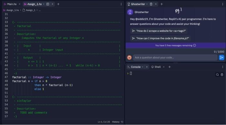This screenshot has width=226, height=125.
Task: Click the info icon next to free messages
Action: [194, 46]
